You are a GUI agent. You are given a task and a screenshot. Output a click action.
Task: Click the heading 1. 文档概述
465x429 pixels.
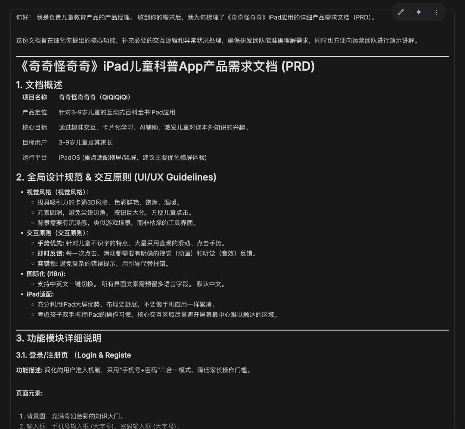pyautogui.click(x=39, y=85)
